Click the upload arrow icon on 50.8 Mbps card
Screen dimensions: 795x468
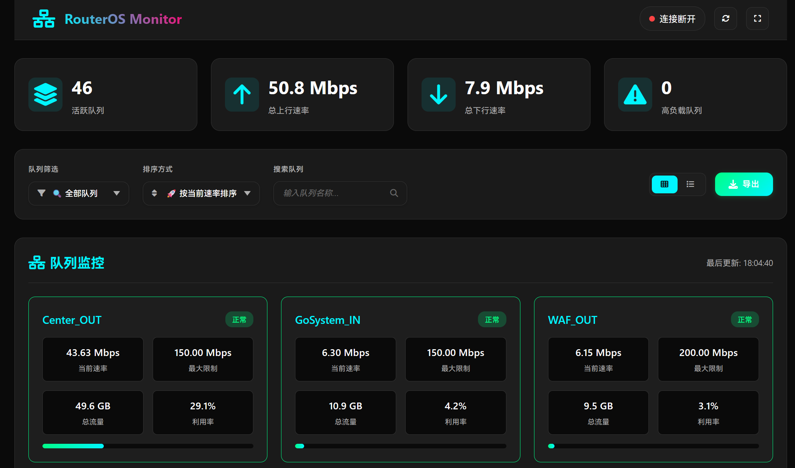242,95
